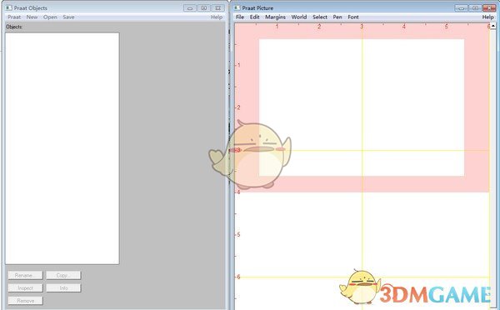The width and height of the screenshot is (500, 310).
Task: Click the Copy... button
Action: tap(63, 275)
